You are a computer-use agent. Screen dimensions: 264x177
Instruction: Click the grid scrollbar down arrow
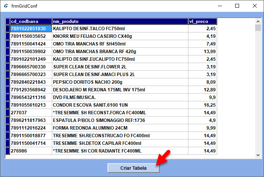(258, 155)
